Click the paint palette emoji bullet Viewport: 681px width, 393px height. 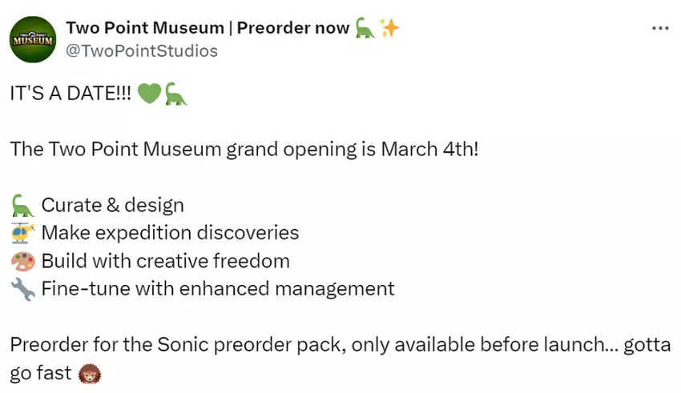(x=23, y=261)
